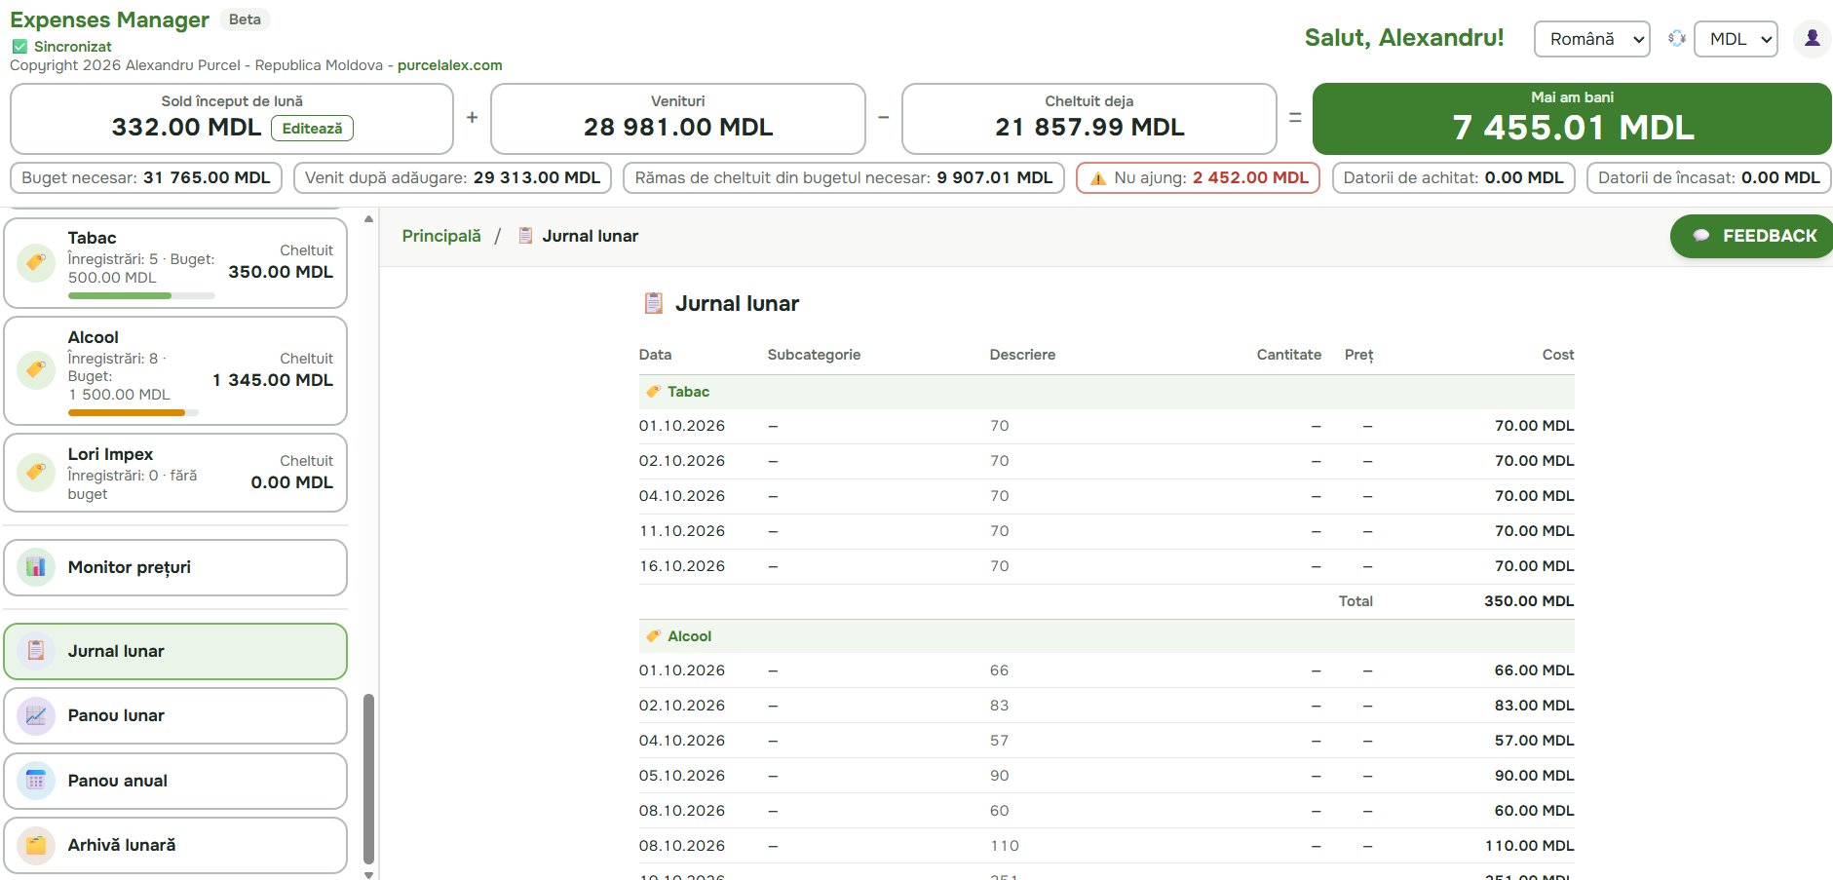
Task: Click the Tabac Total 350.00 MDL value
Action: [x=1529, y=601]
